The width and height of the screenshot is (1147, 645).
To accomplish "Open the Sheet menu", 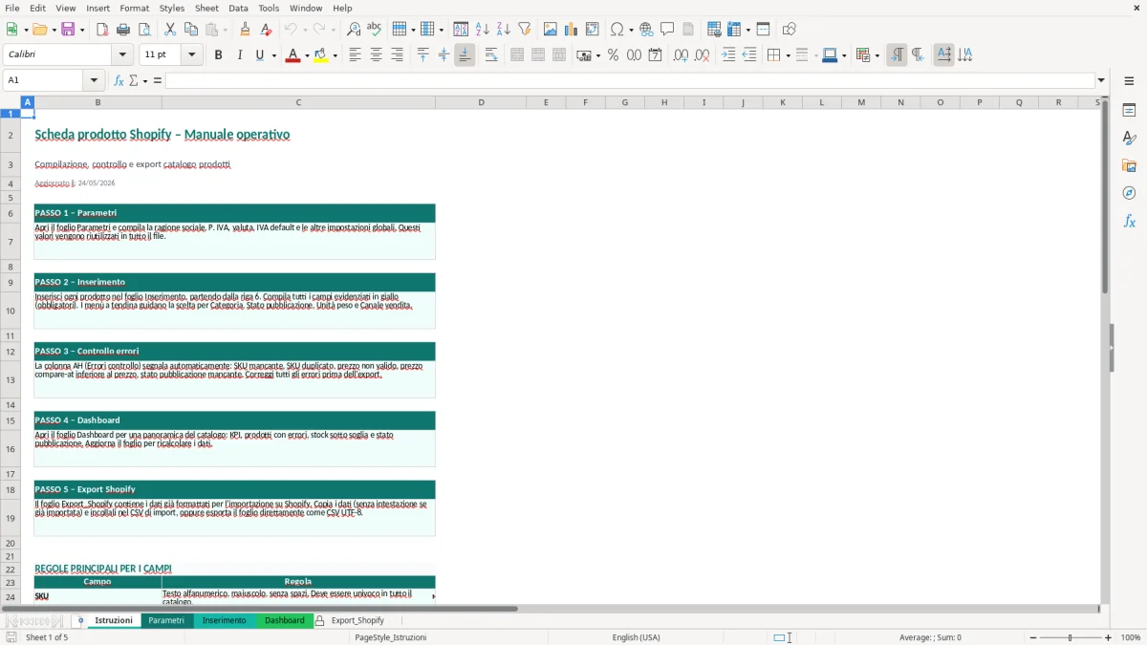I will 206,8.
